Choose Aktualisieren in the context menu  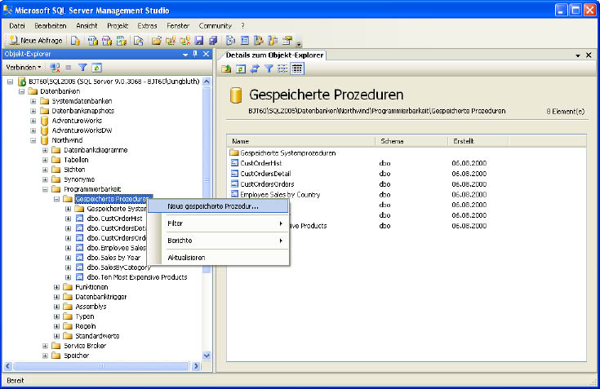(x=218, y=258)
